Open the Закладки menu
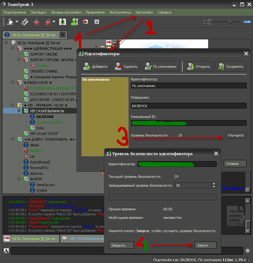The width and height of the screenshot is (253, 263). click(x=39, y=12)
